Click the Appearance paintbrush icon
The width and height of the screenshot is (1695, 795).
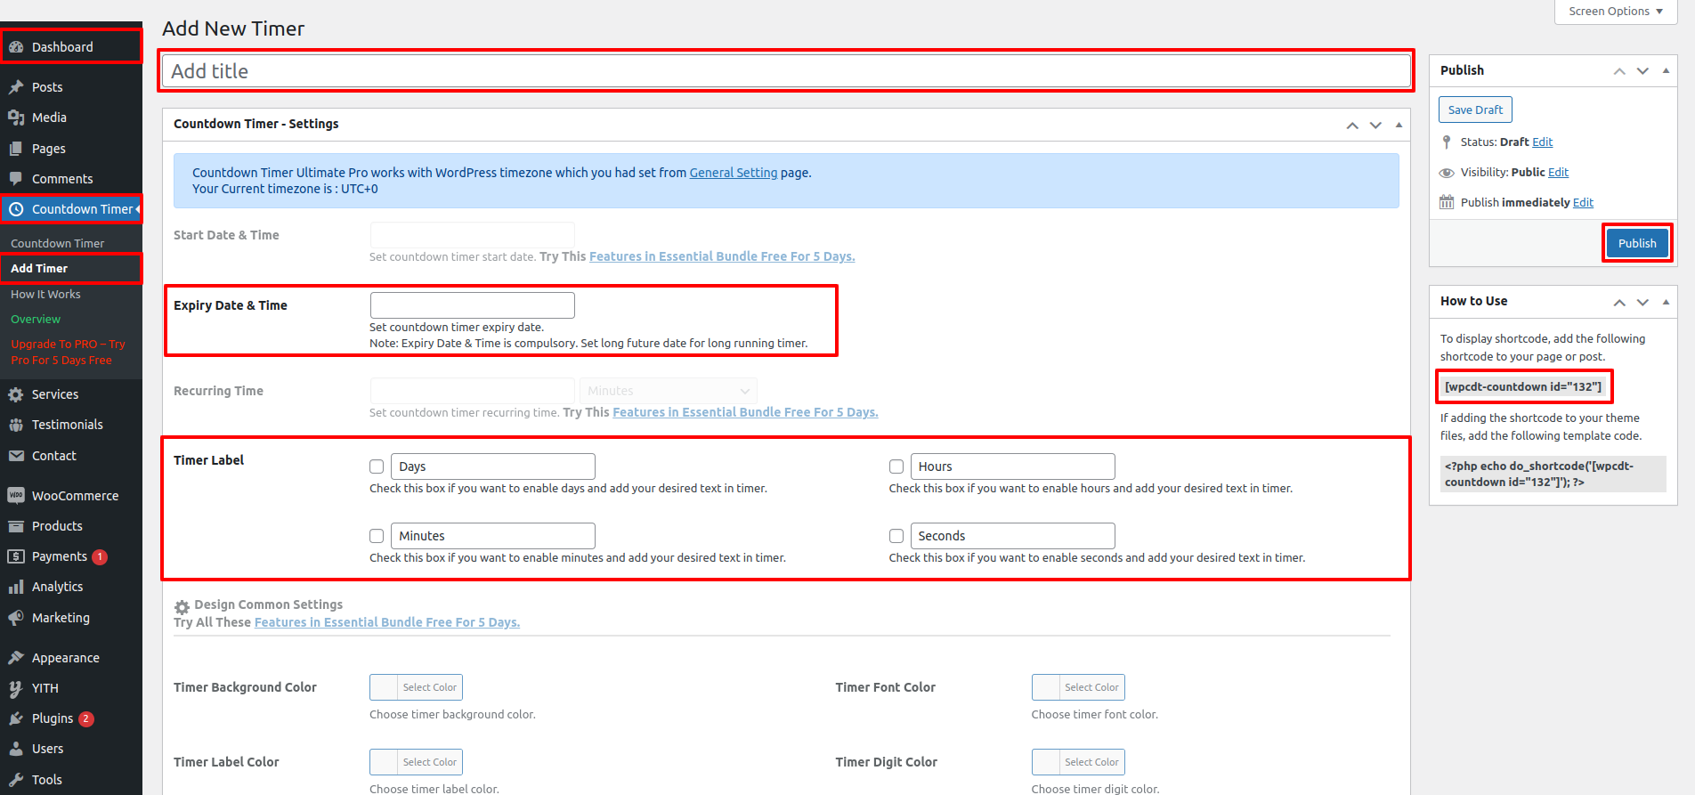[16, 658]
